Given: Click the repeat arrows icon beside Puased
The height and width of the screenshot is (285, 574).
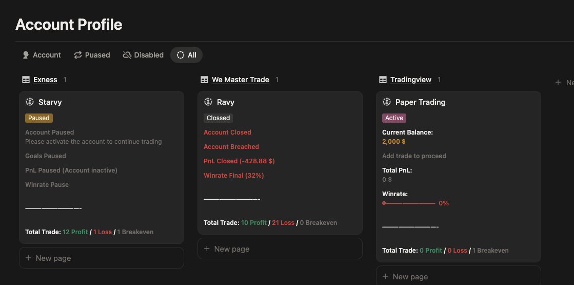Looking at the screenshot, I should click(x=78, y=55).
